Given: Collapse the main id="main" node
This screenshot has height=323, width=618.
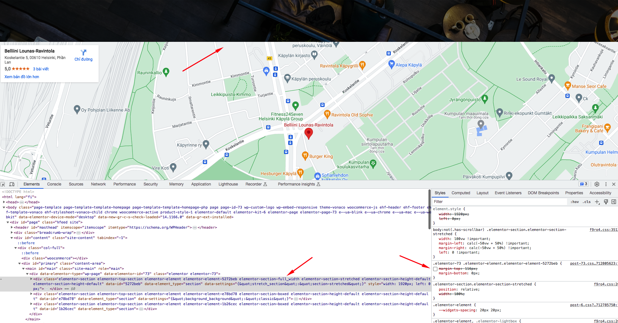Looking at the screenshot, I should 24,269.
